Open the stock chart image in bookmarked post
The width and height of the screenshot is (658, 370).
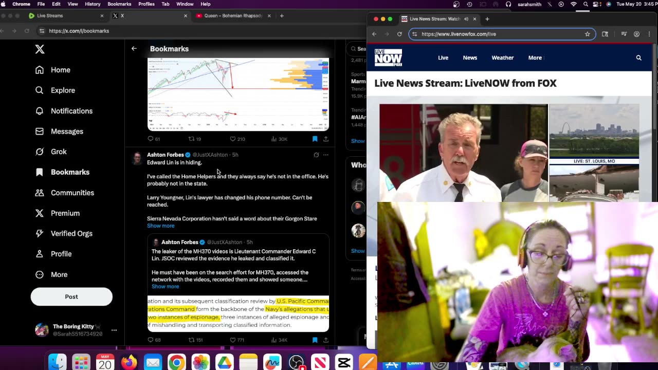(238, 95)
